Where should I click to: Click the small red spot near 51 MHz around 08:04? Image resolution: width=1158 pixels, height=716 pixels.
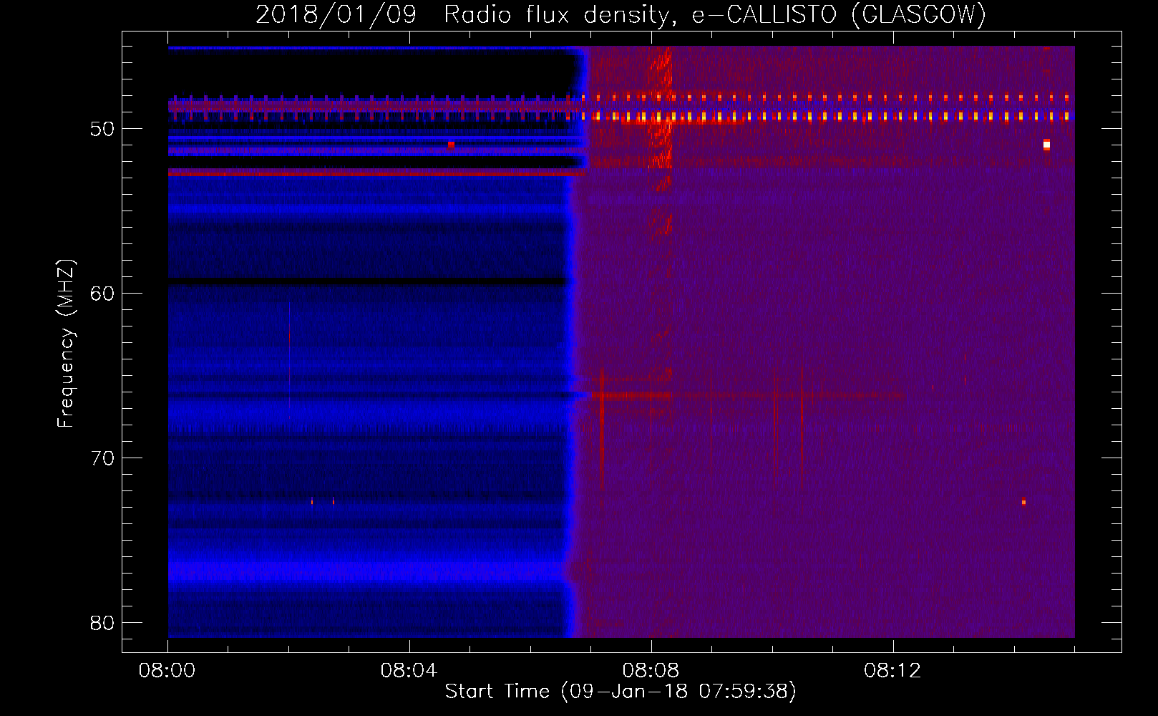click(x=451, y=145)
